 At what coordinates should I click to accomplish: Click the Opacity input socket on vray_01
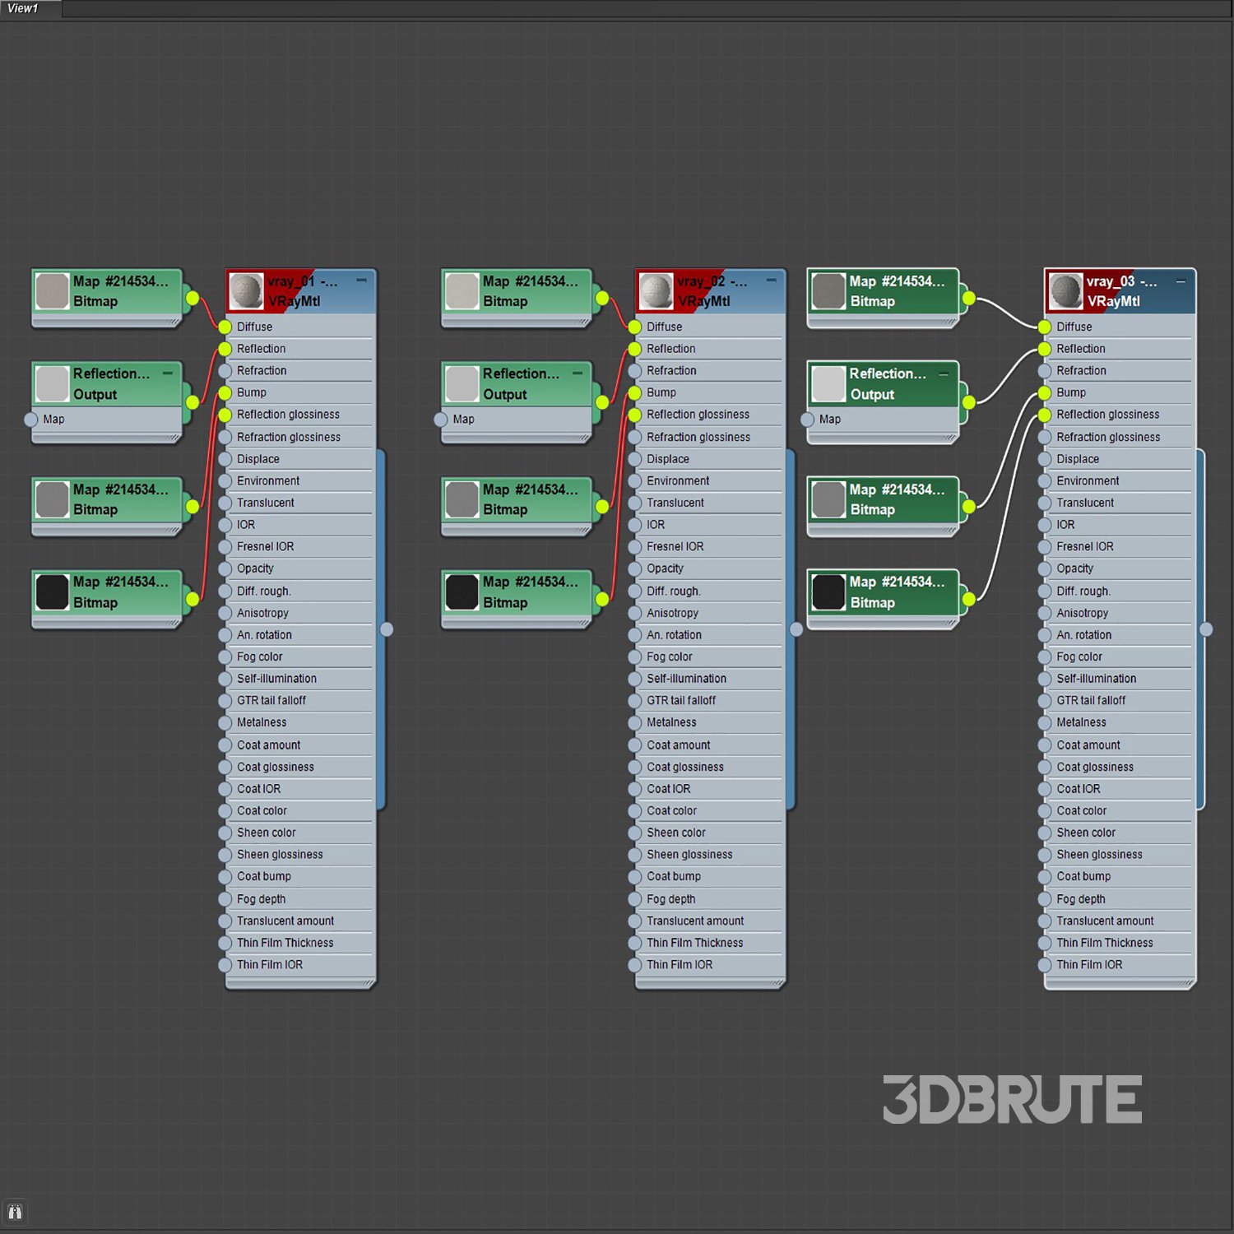225,568
